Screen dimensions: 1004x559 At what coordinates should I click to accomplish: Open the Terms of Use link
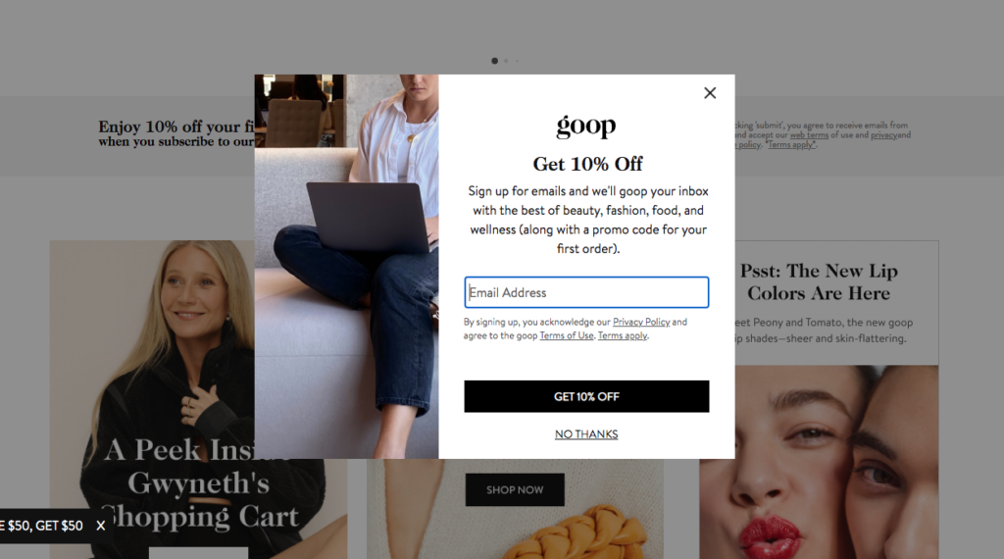tap(566, 335)
